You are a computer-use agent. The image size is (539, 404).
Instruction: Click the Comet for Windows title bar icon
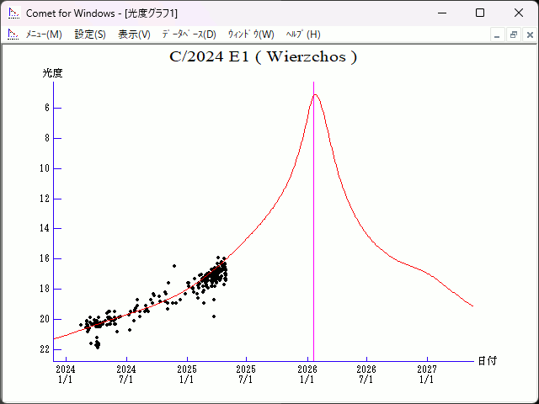coord(13,13)
